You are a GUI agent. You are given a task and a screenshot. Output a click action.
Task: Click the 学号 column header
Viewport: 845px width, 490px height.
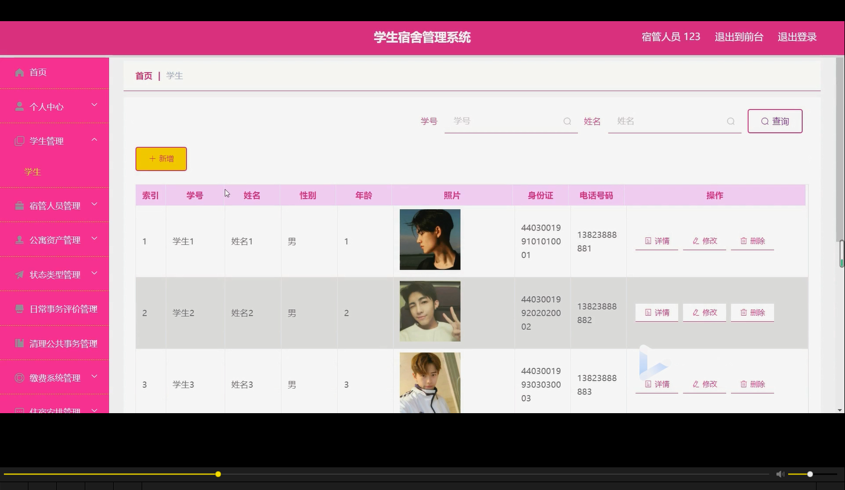pyautogui.click(x=195, y=195)
